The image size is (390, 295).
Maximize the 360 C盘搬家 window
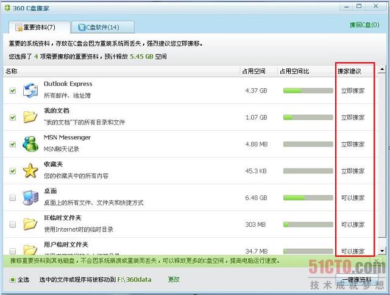click(359, 7)
